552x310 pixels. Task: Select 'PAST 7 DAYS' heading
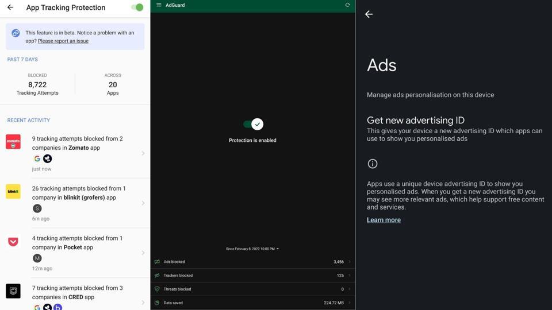[22, 59]
